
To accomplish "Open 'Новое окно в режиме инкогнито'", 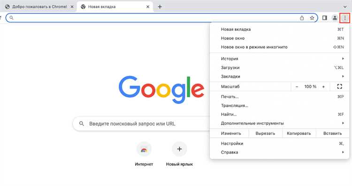I will click(x=280, y=47).
